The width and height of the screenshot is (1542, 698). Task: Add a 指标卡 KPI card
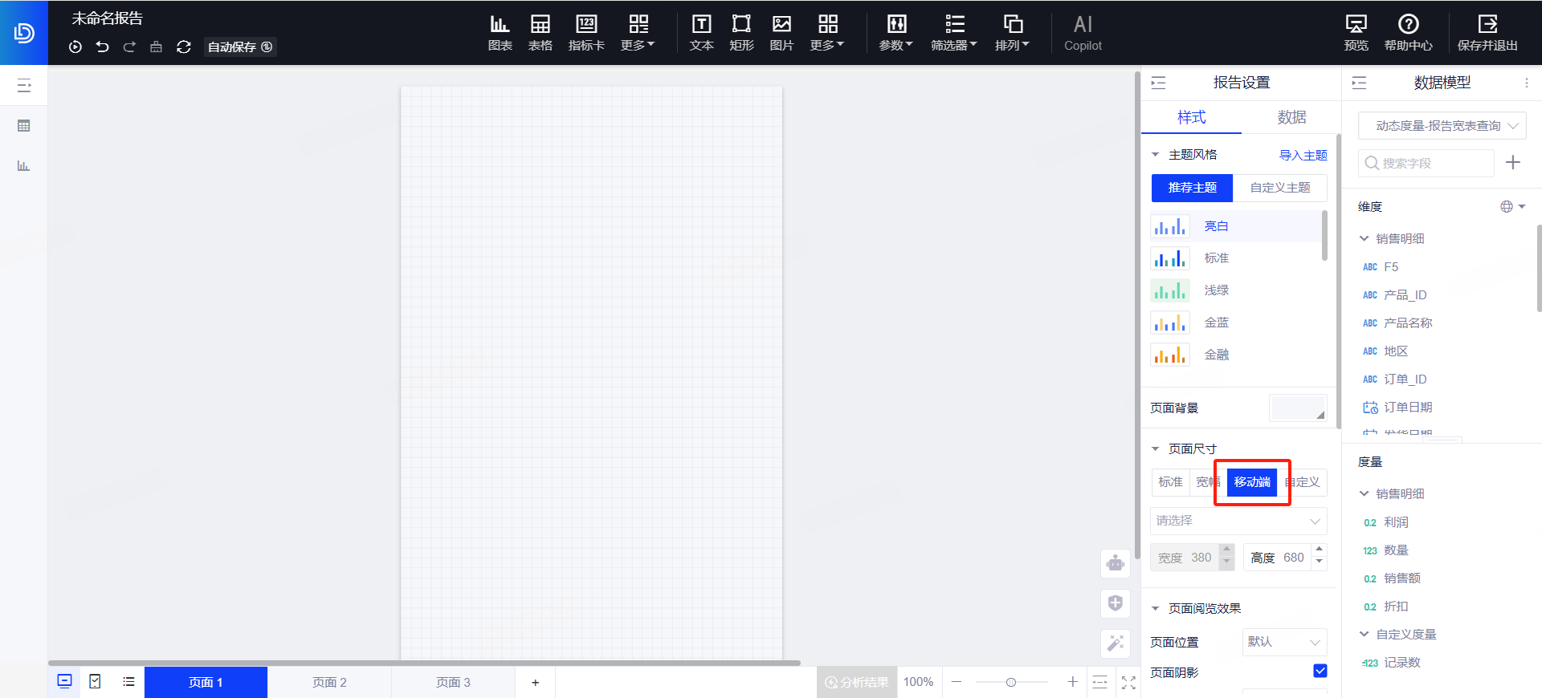tap(586, 33)
